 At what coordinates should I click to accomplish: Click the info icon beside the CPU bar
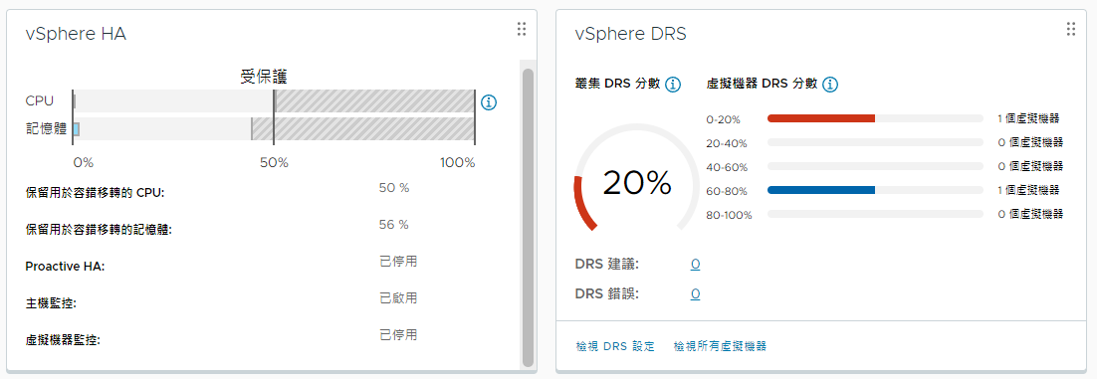coord(489,102)
